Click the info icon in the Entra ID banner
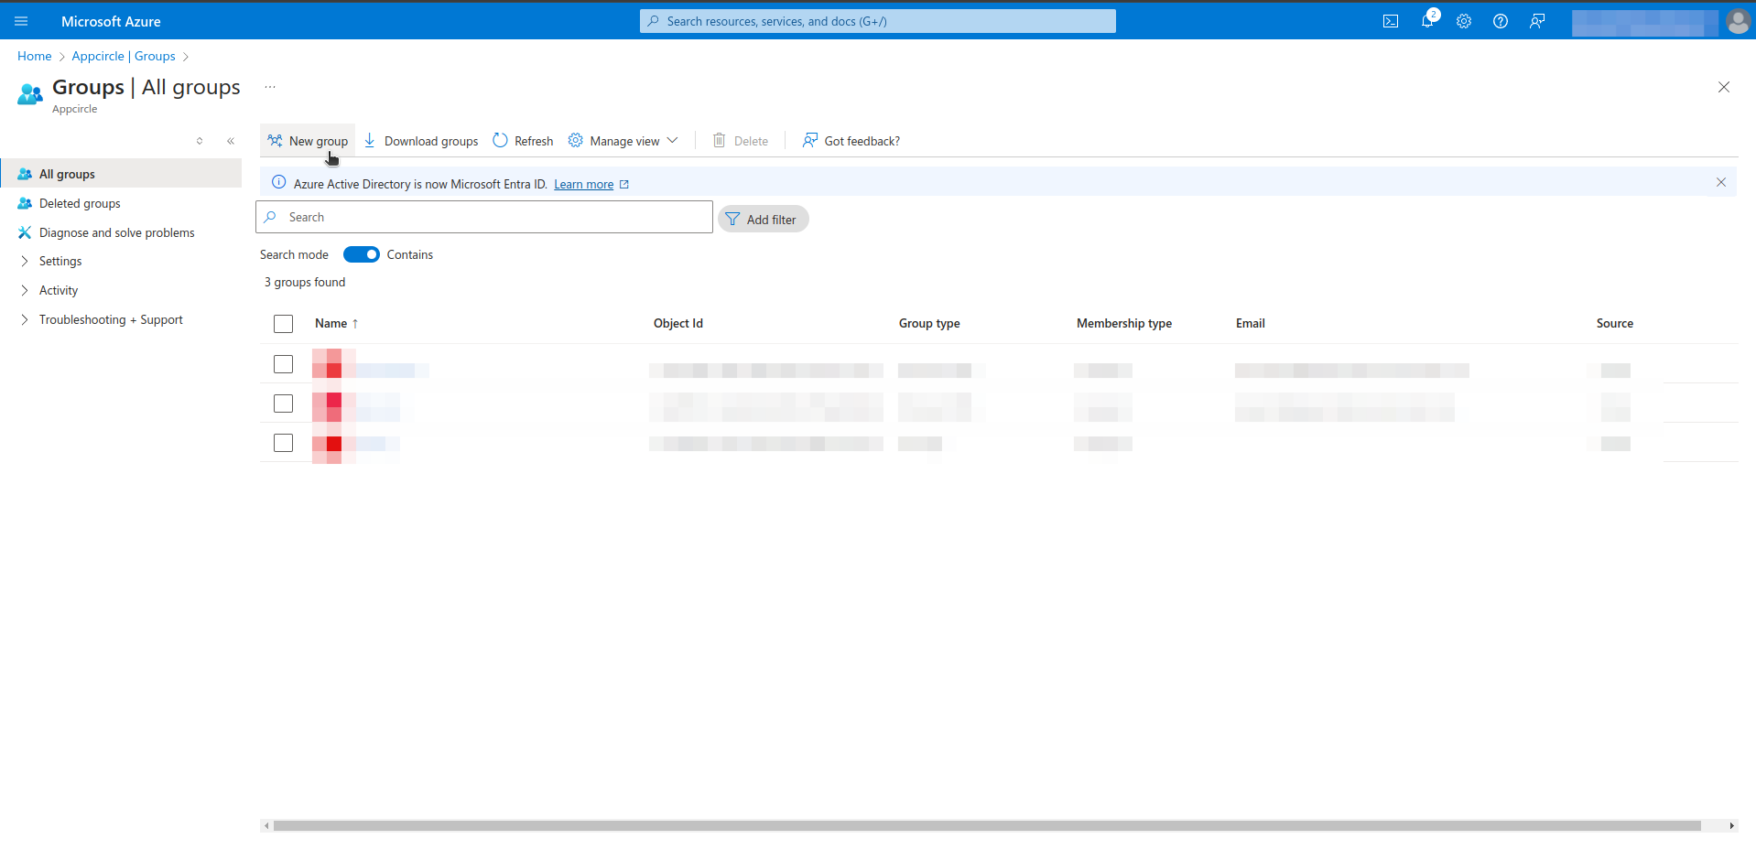 pos(279,183)
